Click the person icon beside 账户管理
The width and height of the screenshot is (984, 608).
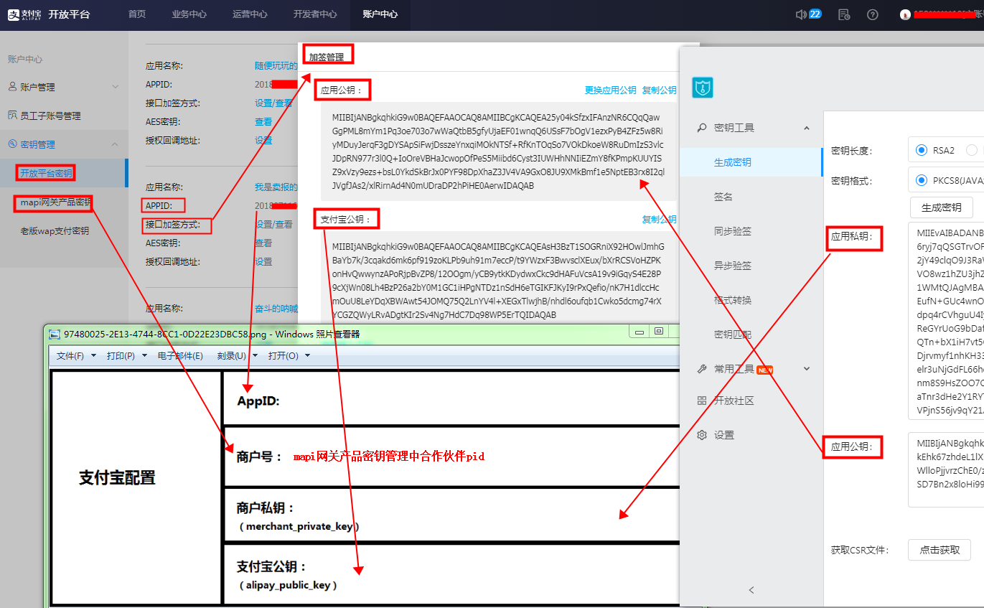(x=12, y=87)
